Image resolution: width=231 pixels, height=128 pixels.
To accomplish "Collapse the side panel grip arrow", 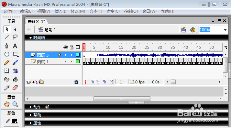I will (x=229, y=70).
